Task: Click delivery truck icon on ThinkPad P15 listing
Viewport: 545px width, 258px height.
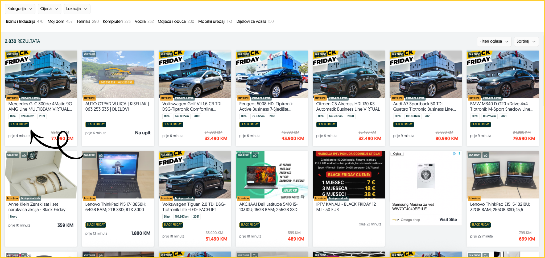Action: pos(101,155)
